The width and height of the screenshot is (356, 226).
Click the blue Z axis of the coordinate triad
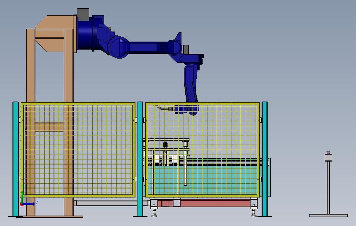[28, 204]
